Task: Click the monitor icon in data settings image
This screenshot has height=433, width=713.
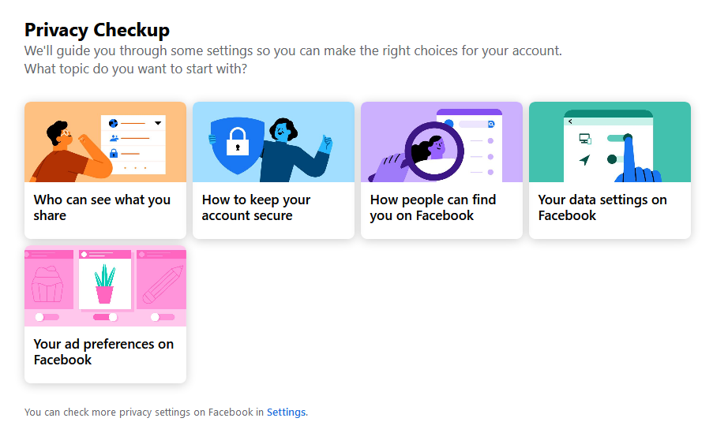Action: [585, 139]
